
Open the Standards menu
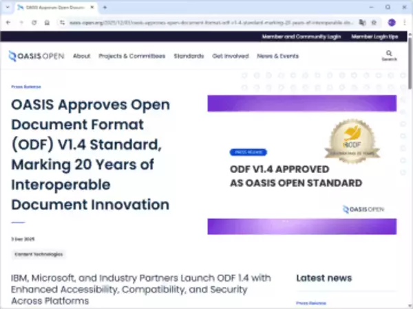[189, 56]
